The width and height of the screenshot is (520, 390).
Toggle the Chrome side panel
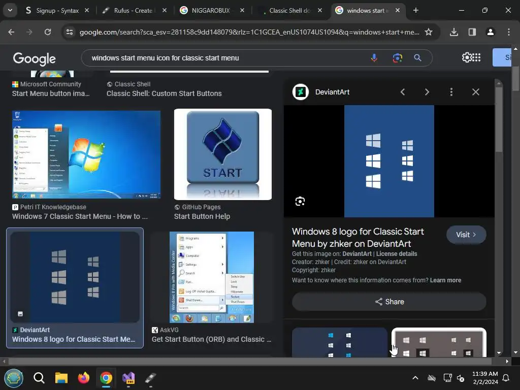pos(472,32)
